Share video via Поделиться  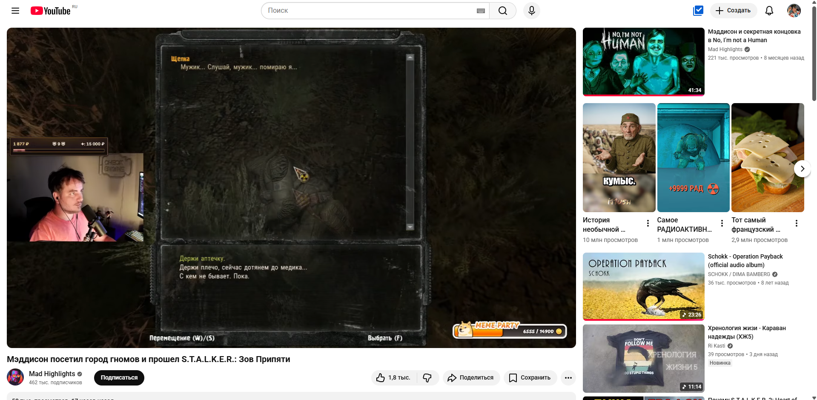pyautogui.click(x=471, y=378)
